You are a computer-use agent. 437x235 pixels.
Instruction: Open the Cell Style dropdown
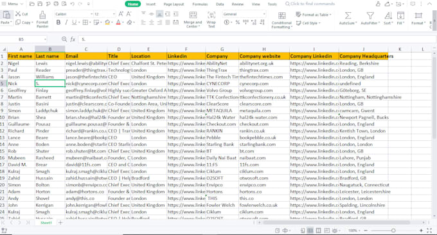[x=308, y=23]
